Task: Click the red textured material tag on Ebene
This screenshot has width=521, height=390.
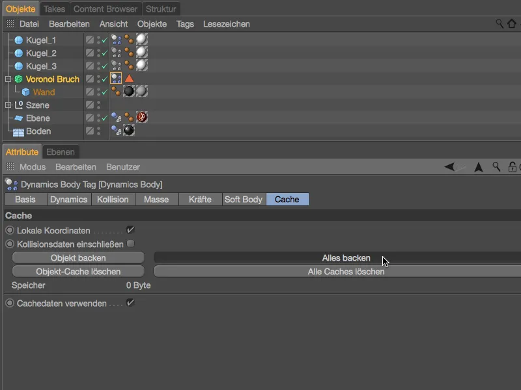Action: [x=141, y=117]
